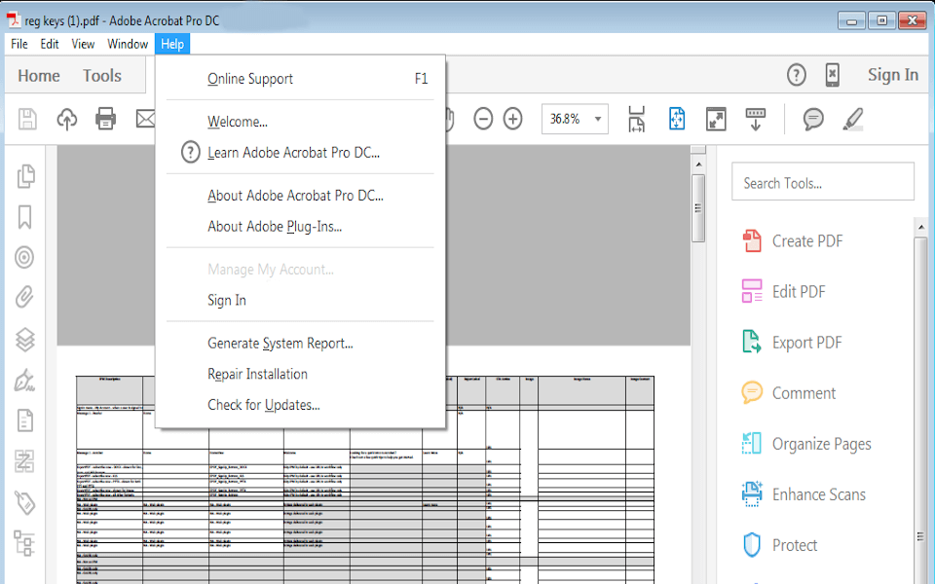Click the full screen mode icon
This screenshot has height=584, width=935.
[x=716, y=119]
